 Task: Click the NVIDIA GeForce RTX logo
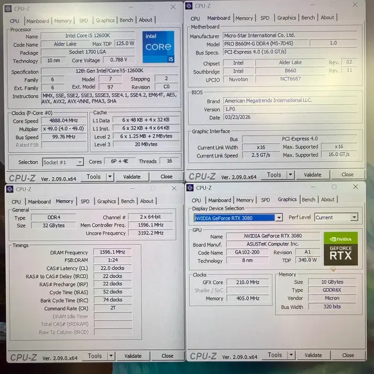[341, 249]
